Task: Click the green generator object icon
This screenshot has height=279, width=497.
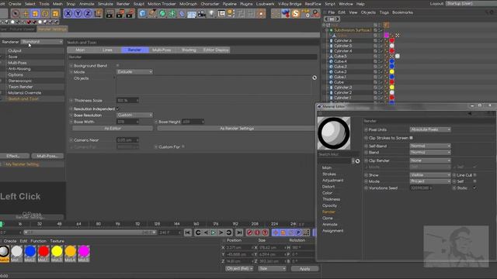Action: 162,14
